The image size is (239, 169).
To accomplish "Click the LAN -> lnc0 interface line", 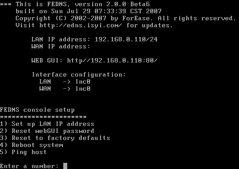I will tap(65, 82).
